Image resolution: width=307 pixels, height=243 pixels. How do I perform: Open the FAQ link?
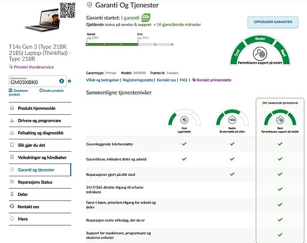click(x=184, y=80)
